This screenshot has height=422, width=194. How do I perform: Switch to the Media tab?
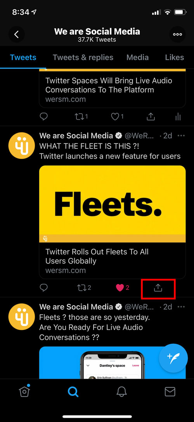[137, 57]
